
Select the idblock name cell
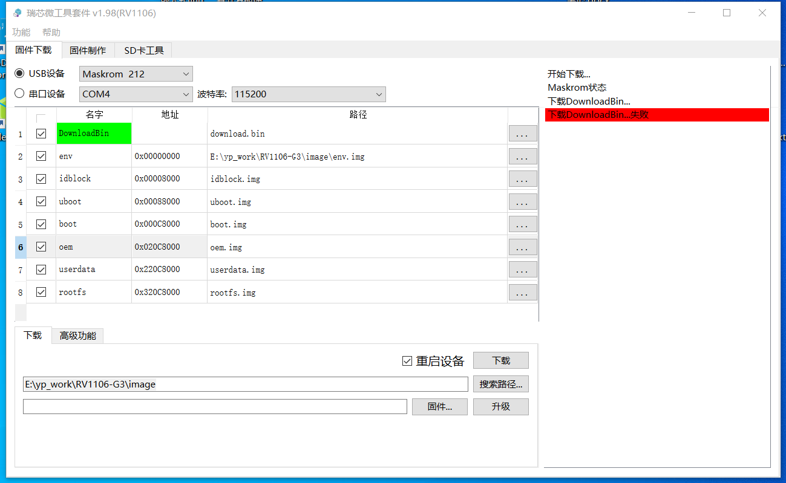point(94,179)
